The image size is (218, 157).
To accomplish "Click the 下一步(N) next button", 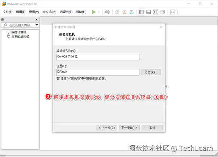I will coord(129,128).
